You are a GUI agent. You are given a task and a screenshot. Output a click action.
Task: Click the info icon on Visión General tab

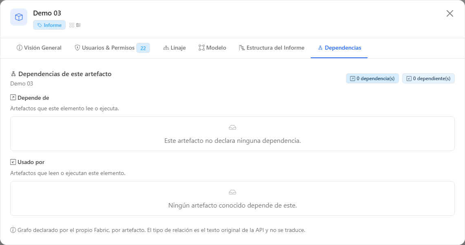(x=19, y=48)
